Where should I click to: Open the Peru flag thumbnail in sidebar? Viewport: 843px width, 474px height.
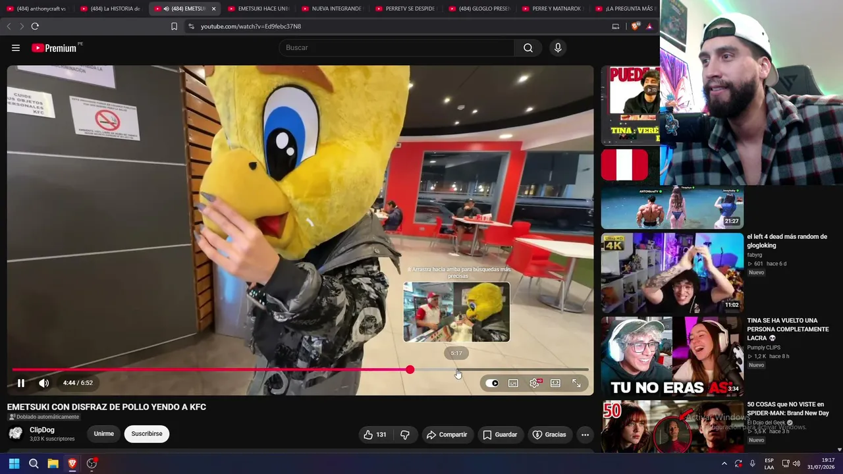pos(624,165)
